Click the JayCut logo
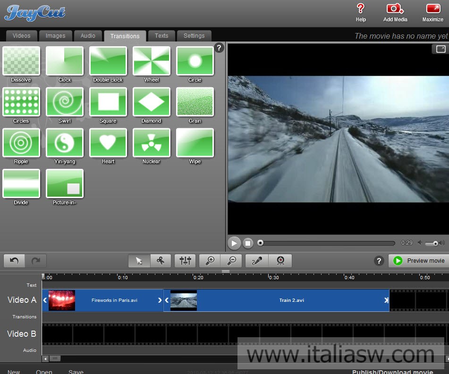The width and height of the screenshot is (449, 374). (35, 13)
